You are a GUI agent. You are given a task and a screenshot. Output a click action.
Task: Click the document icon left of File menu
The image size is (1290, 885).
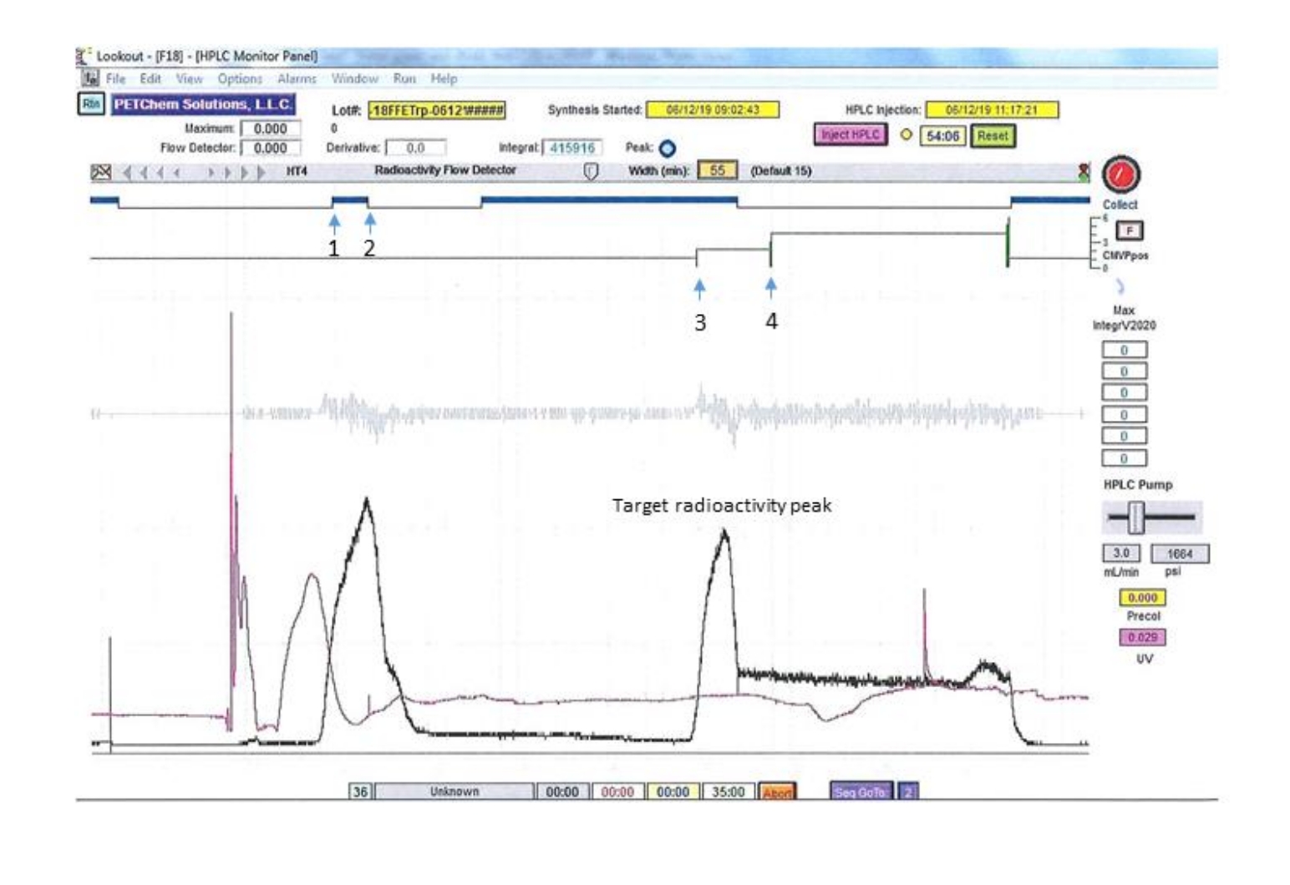pyautogui.click(x=89, y=78)
